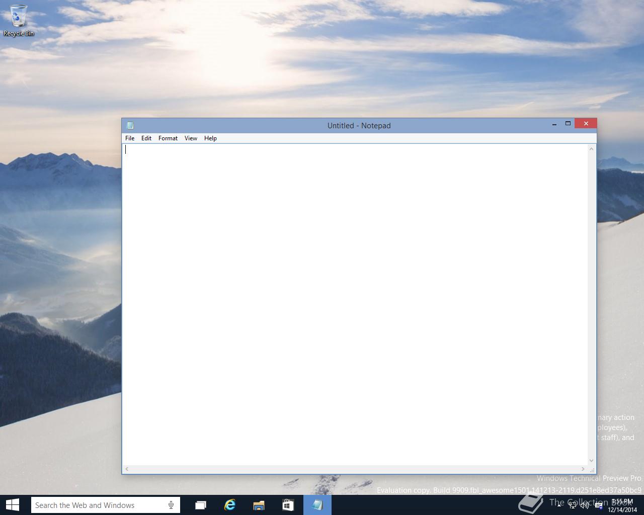Open the Windows Store from the taskbar

288,505
